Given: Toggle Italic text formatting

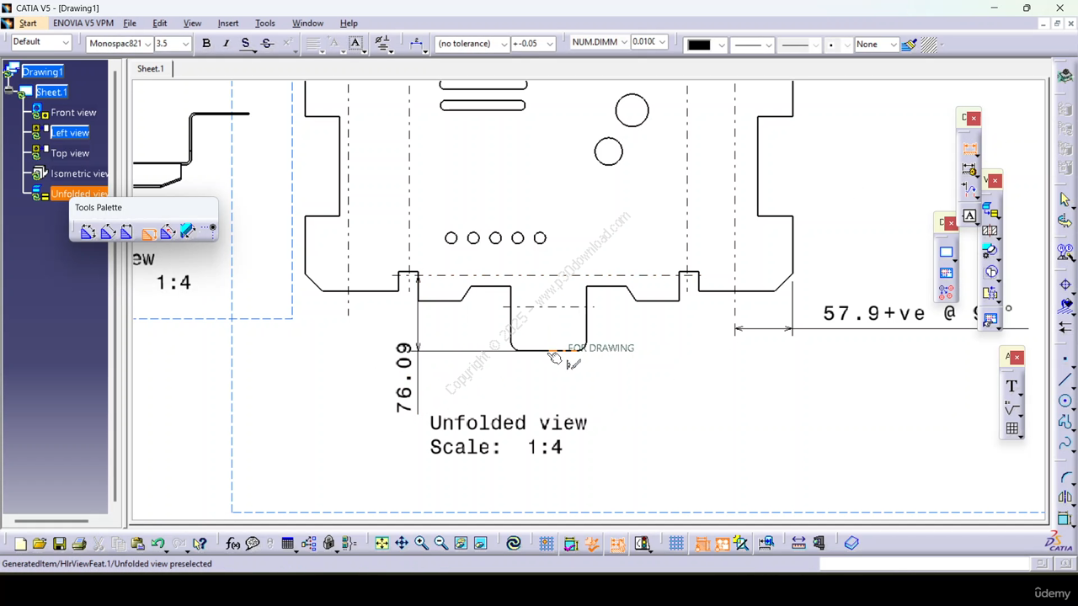Looking at the screenshot, I should click(226, 44).
